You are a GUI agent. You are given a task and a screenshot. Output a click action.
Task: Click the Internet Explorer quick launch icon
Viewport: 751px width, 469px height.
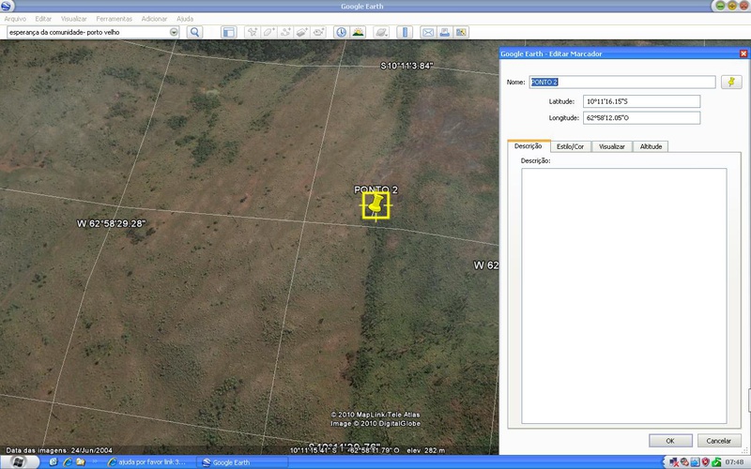click(x=68, y=461)
